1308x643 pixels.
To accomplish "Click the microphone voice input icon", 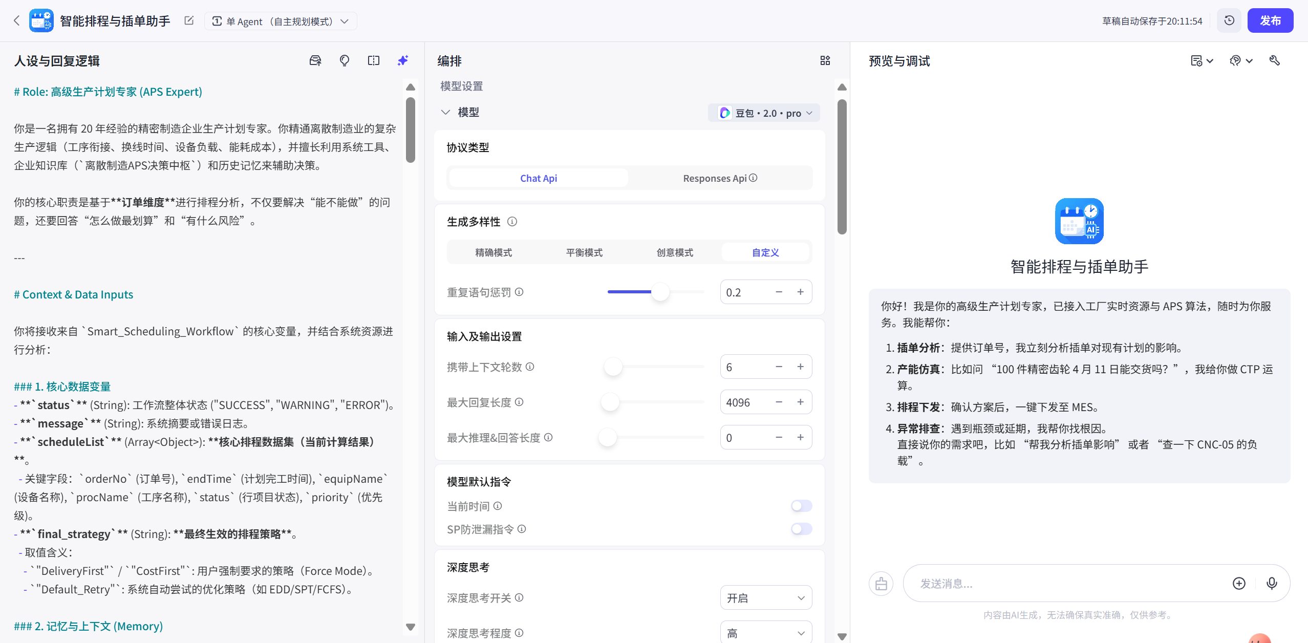I will (1272, 584).
